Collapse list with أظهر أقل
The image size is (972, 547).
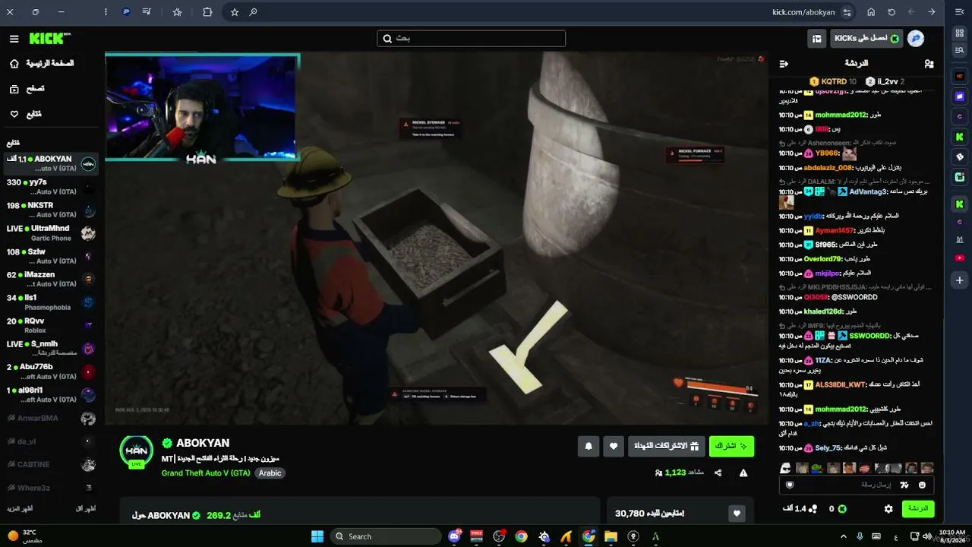point(86,508)
